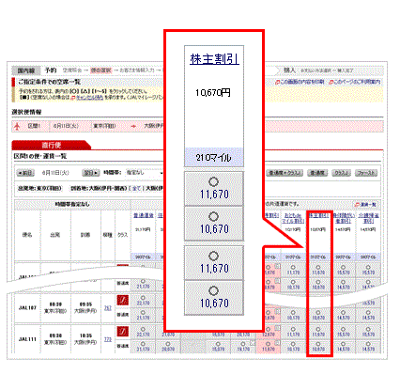Select JAL111 Class J 介護帰省割引 15,570 fare

point(368,332)
